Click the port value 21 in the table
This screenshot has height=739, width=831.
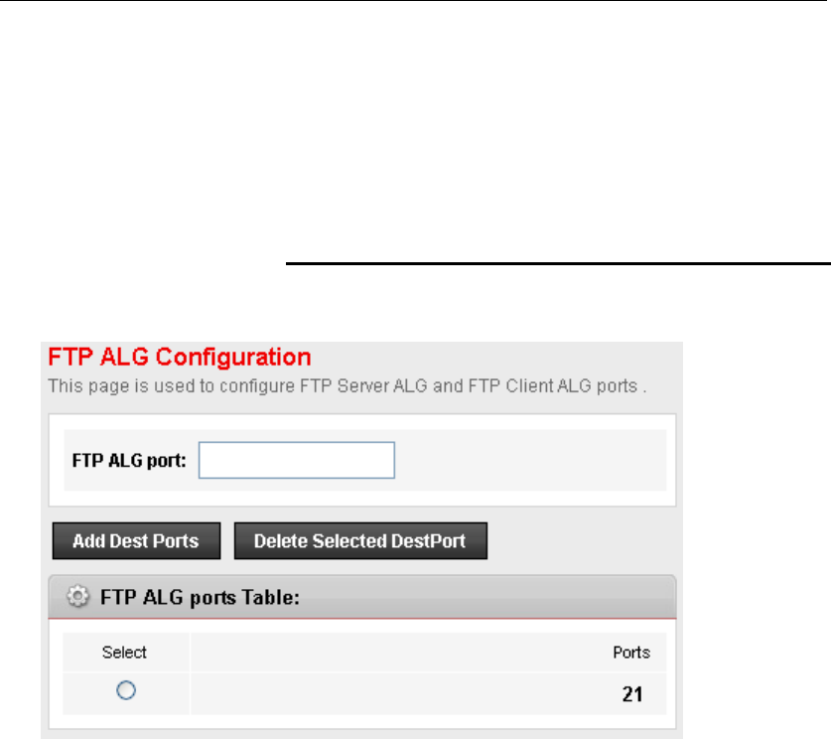(x=631, y=694)
